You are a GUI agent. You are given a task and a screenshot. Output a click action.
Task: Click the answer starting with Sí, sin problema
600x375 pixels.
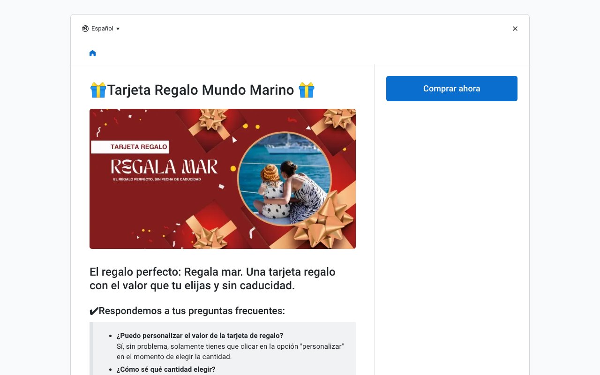230,352
